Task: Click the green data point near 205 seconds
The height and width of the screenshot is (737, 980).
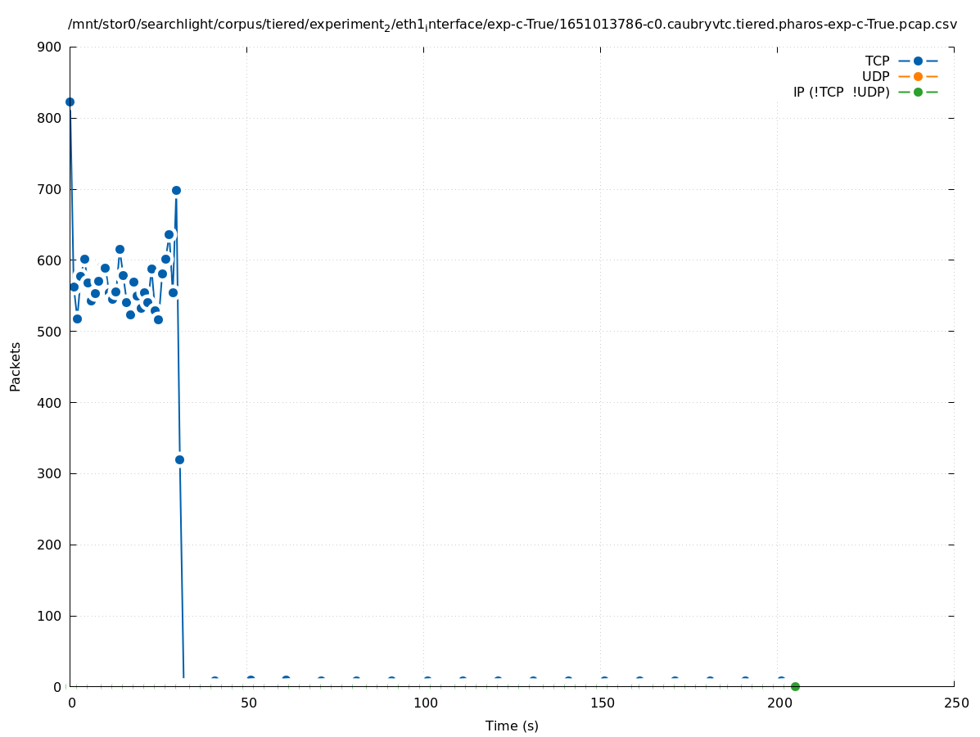Action: click(795, 686)
